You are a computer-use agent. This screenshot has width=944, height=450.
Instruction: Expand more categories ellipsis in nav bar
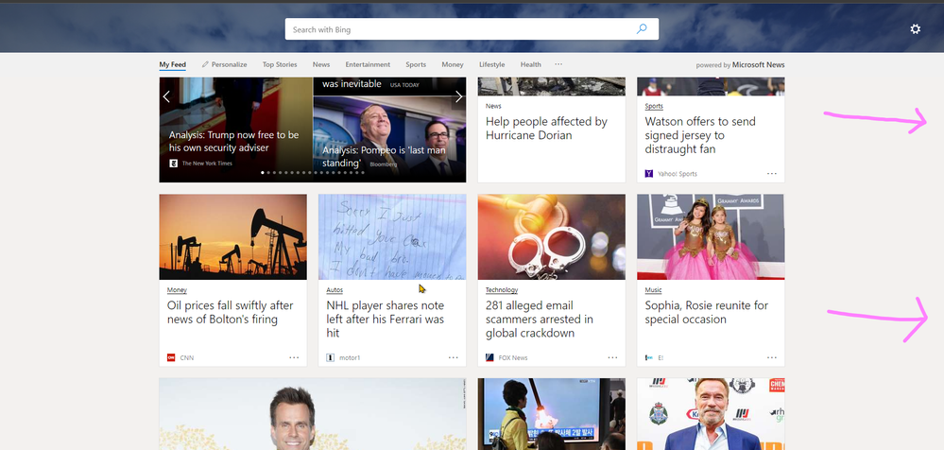[x=558, y=64]
